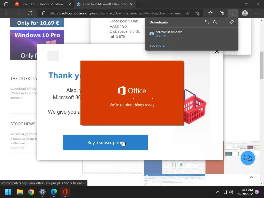Open the Collections icon
The width and height of the screenshot is (264, 198).
click(222, 13)
